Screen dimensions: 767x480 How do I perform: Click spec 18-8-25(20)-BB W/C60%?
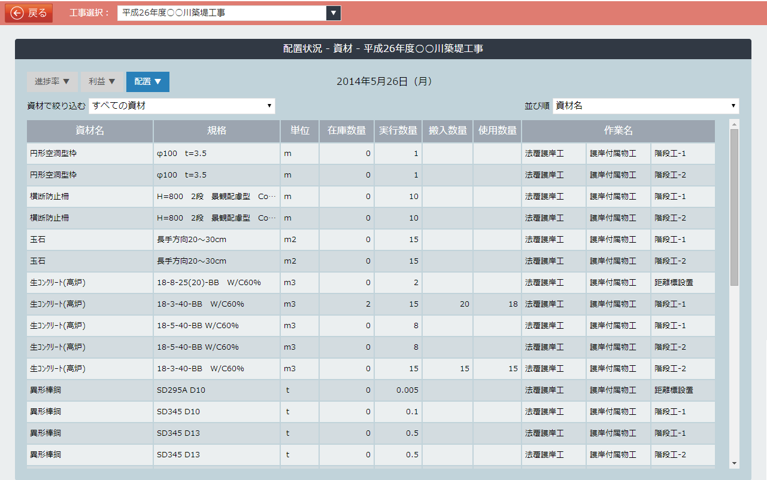(x=209, y=283)
